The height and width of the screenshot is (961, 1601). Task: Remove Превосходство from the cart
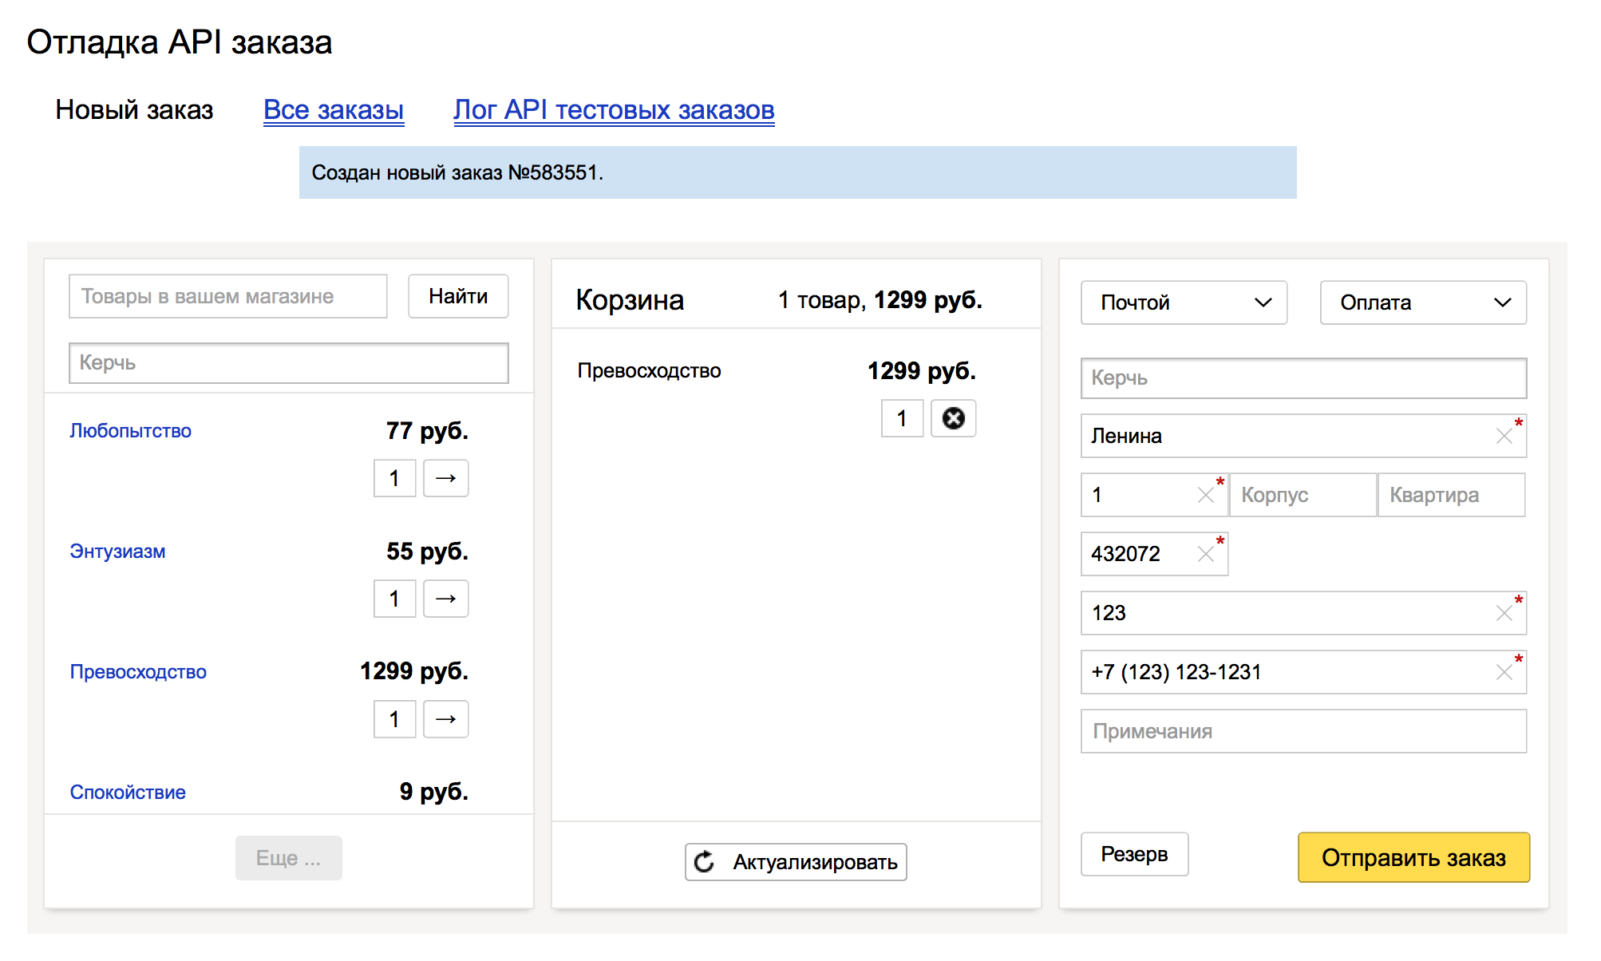tap(953, 418)
